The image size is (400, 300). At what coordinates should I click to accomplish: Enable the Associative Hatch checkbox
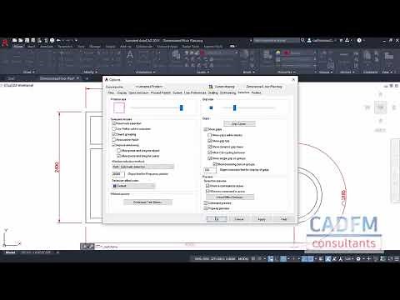113,140
